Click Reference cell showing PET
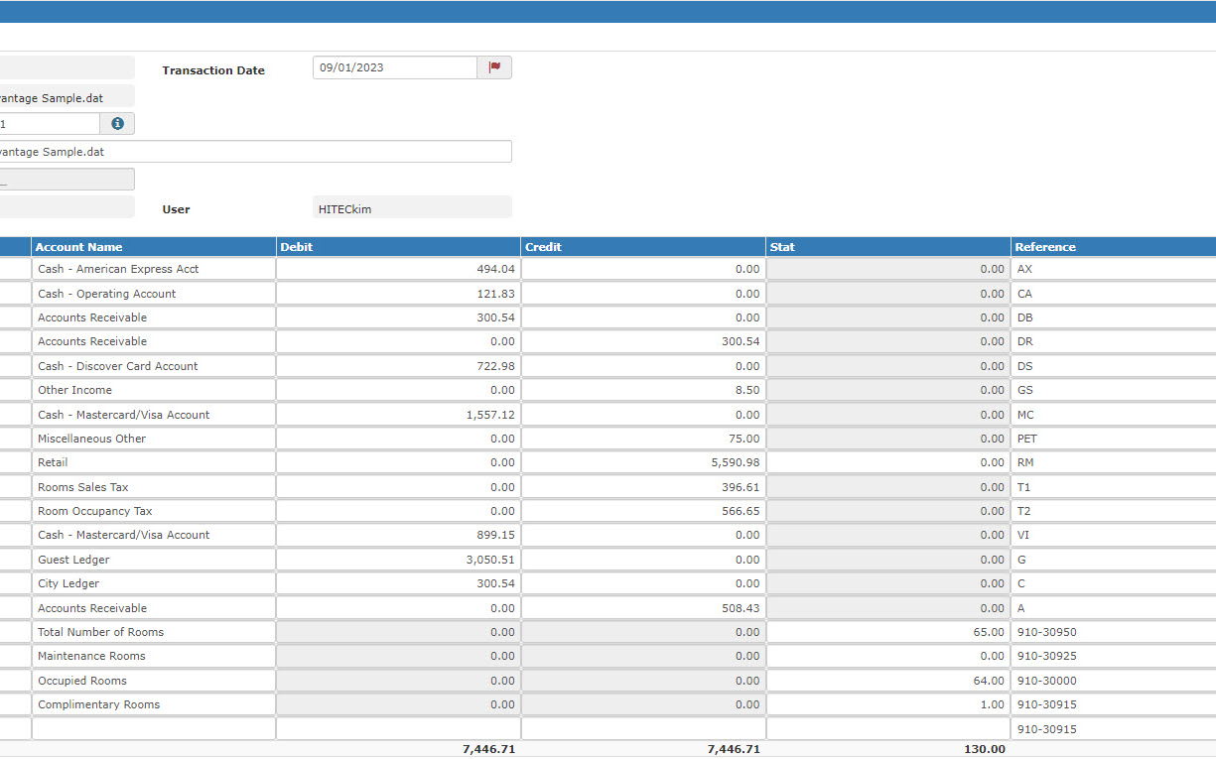Image resolution: width=1216 pixels, height=759 pixels. [1112, 439]
